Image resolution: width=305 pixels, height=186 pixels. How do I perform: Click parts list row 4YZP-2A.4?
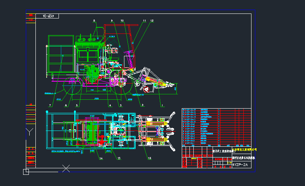[x=216, y=136]
